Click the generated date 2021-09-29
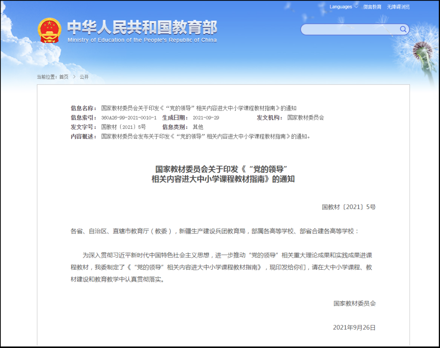This screenshot has height=348, width=440. click(x=206, y=117)
